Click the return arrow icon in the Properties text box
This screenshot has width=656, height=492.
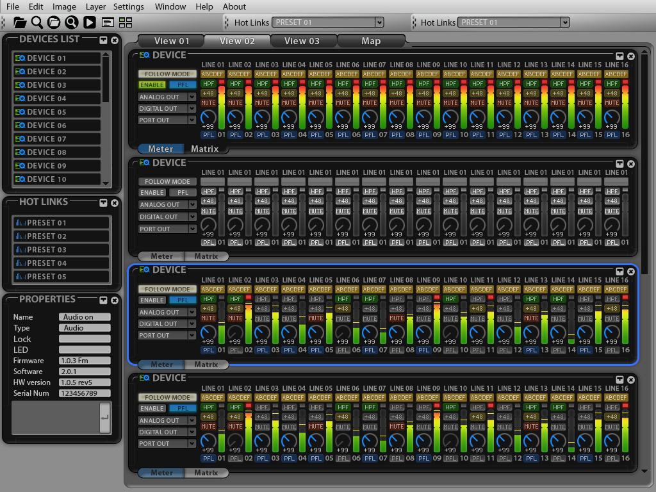[105, 417]
